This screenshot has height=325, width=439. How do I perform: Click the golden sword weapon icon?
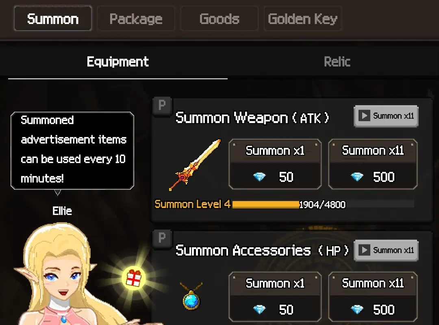click(x=195, y=165)
